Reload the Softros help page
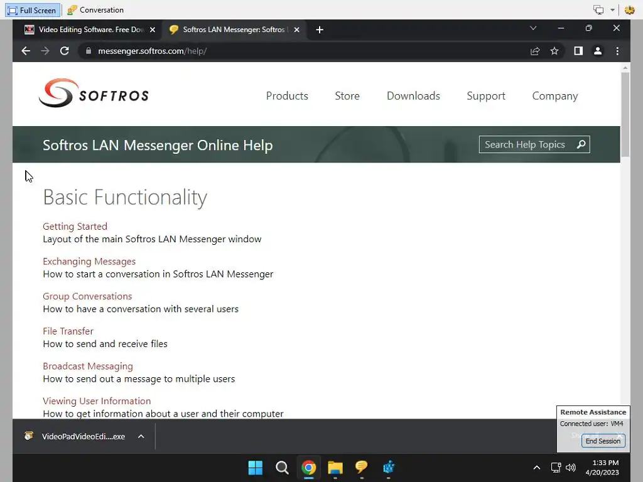Image resolution: width=643 pixels, height=482 pixels. coord(65,51)
